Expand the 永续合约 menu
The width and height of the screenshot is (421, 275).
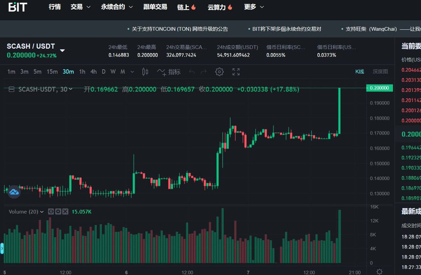pyautogui.click(x=117, y=7)
